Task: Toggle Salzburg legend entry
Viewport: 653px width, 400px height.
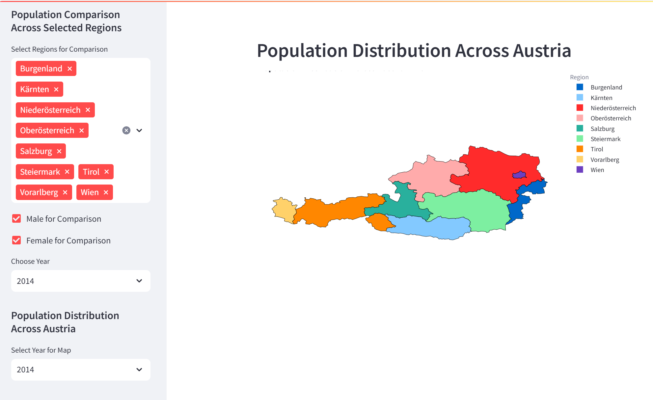Action: click(596, 129)
